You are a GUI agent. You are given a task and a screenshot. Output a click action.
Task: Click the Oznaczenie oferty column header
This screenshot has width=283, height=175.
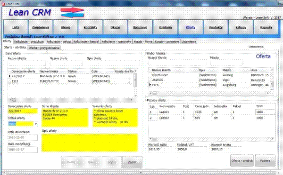point(23,72)
